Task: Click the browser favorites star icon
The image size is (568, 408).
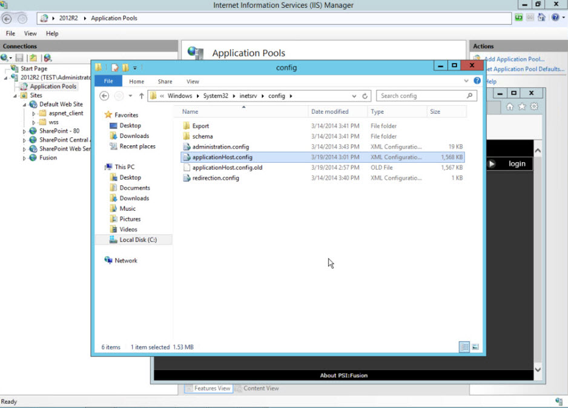Action: tap(522, 107)
